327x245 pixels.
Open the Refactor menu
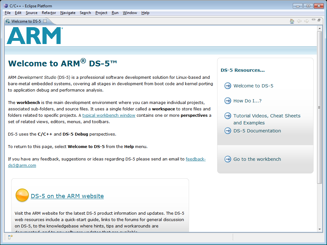(49, 13)
